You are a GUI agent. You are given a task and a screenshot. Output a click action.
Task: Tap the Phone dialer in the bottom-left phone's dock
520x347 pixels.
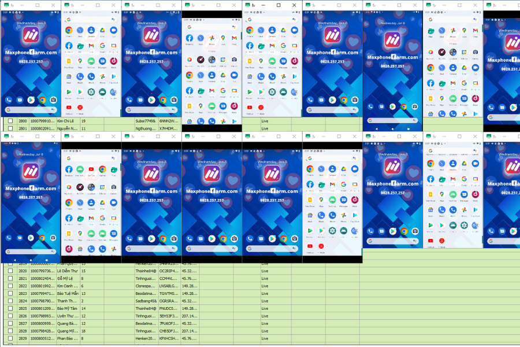(x=9, y=238)
